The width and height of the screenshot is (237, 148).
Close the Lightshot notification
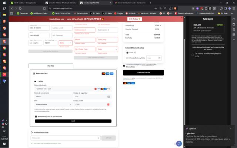tap(231, 128)
